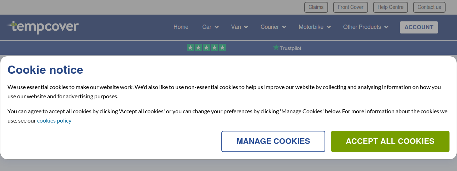The height and width of the screenshot is (171, 457).
Task: Click the tempcover logo
Action: click(43, 27)
